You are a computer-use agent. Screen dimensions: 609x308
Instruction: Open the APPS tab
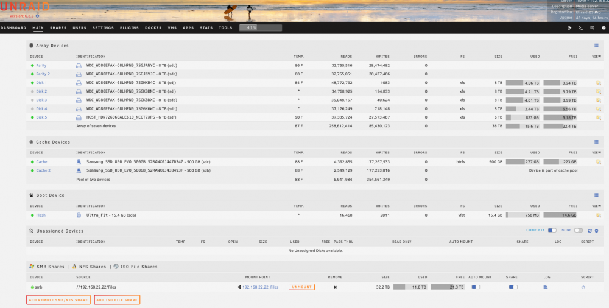188,28
